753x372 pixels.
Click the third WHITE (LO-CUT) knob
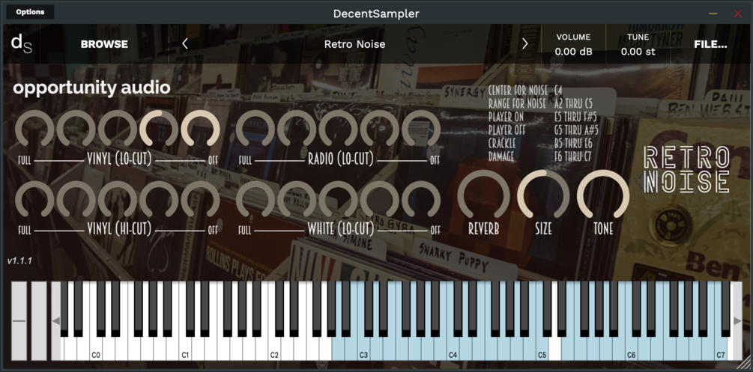(x=339, y=200)
